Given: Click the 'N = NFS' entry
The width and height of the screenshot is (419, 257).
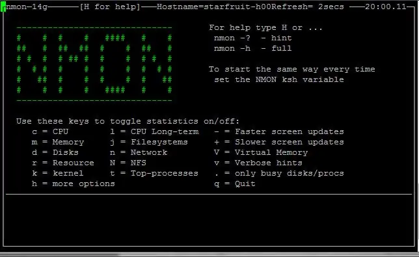Looking at the screenshot, I should pyautogui.click(x=128, y=163).
